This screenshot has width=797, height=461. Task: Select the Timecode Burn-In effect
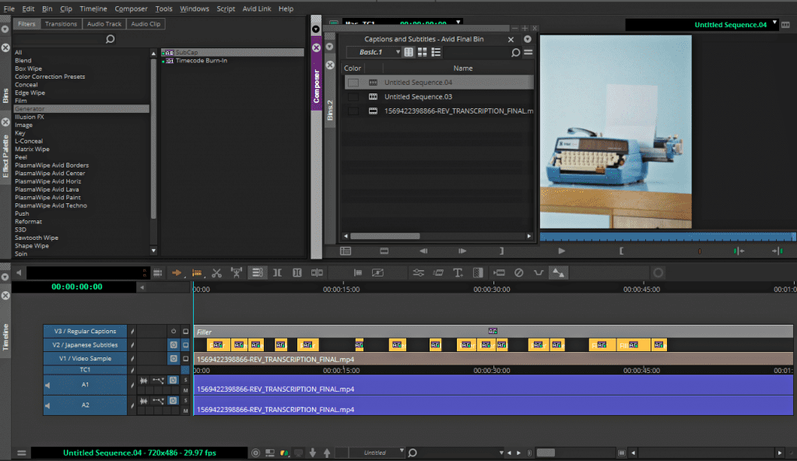tap(201, 61)
